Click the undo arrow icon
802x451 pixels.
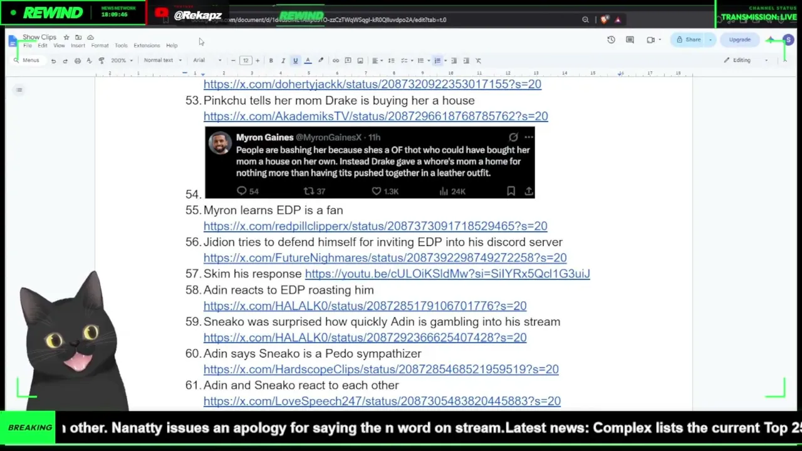point(53,61)
